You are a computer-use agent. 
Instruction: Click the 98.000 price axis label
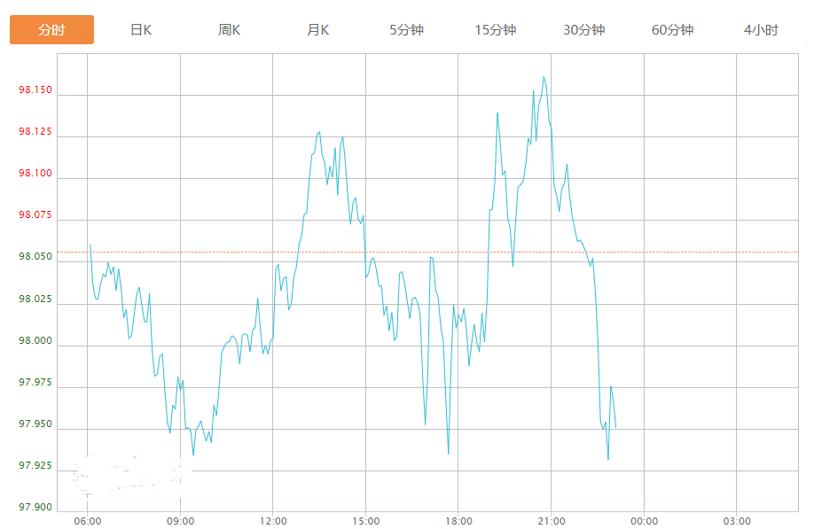coord(35,341)
